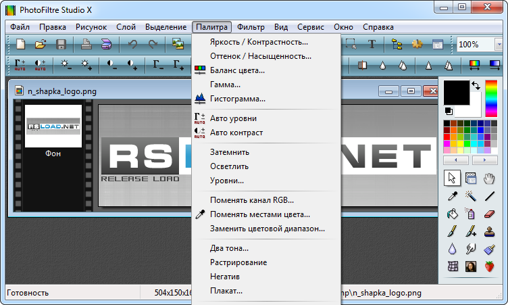Click the yellow folder tree explorer icon
508x305 pixels.
pos(397,45)
